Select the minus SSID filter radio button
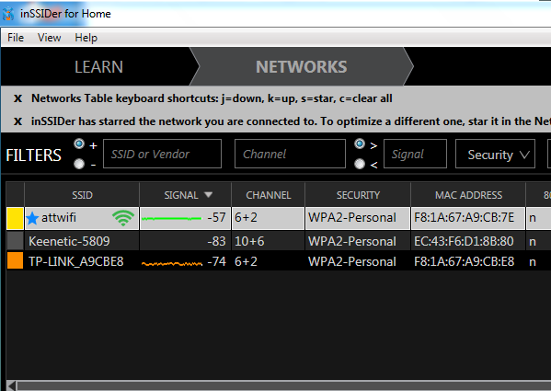 (79, 164)
